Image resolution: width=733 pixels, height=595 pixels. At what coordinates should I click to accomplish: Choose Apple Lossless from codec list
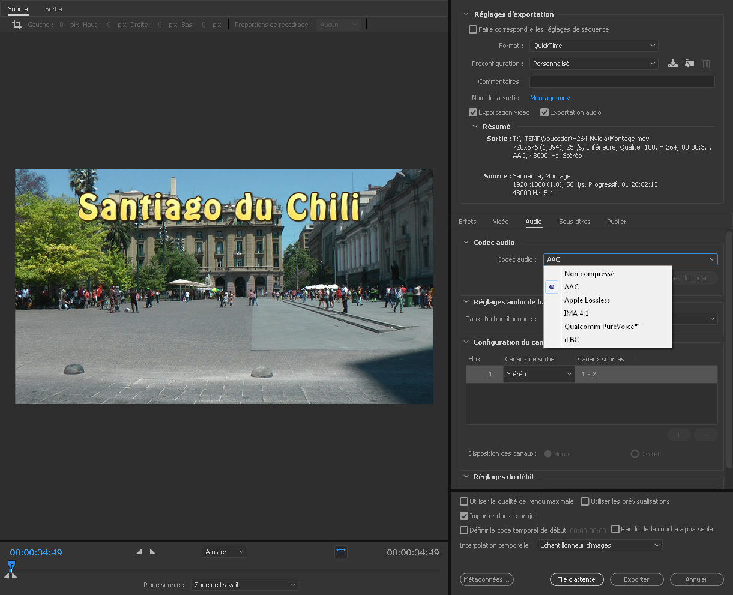[587, 300]
